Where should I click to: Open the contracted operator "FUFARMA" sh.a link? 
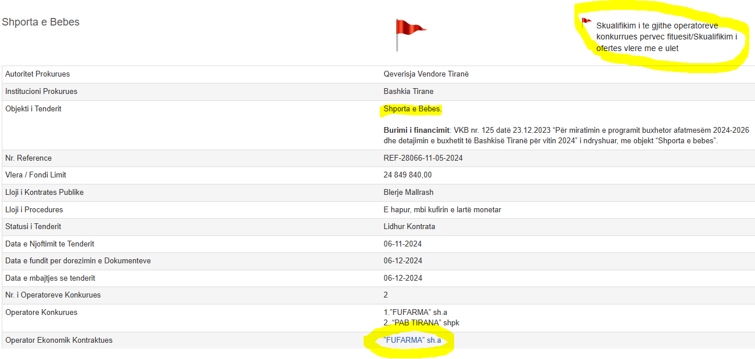click(412, 340)
